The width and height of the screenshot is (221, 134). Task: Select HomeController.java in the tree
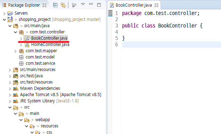(x=50, y=45)
